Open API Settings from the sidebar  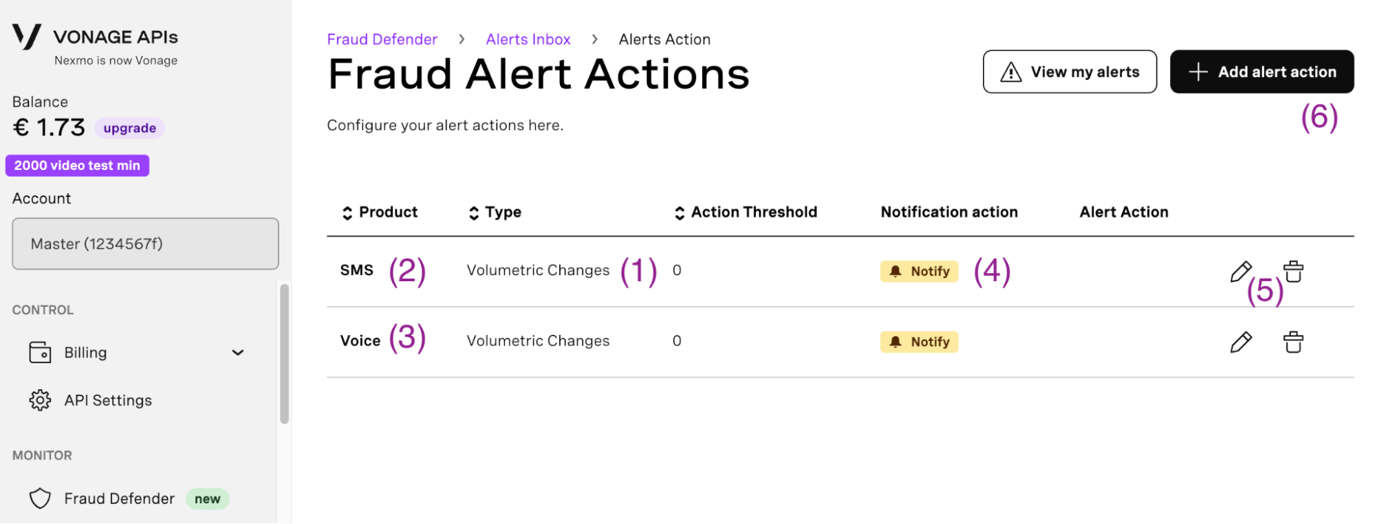tap(107, 400)
